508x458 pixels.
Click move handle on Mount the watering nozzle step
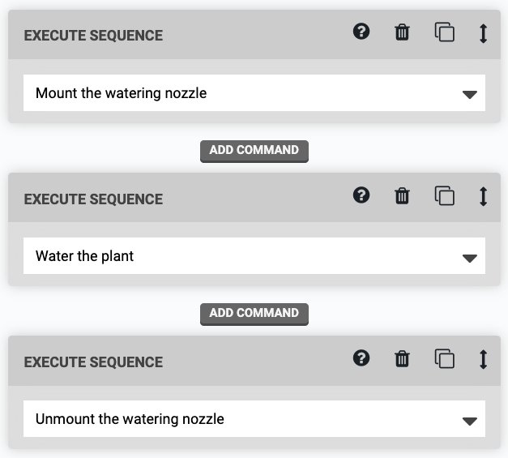(x=483, y=33)
